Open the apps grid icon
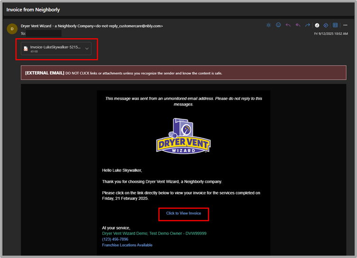 pos(335,25)
